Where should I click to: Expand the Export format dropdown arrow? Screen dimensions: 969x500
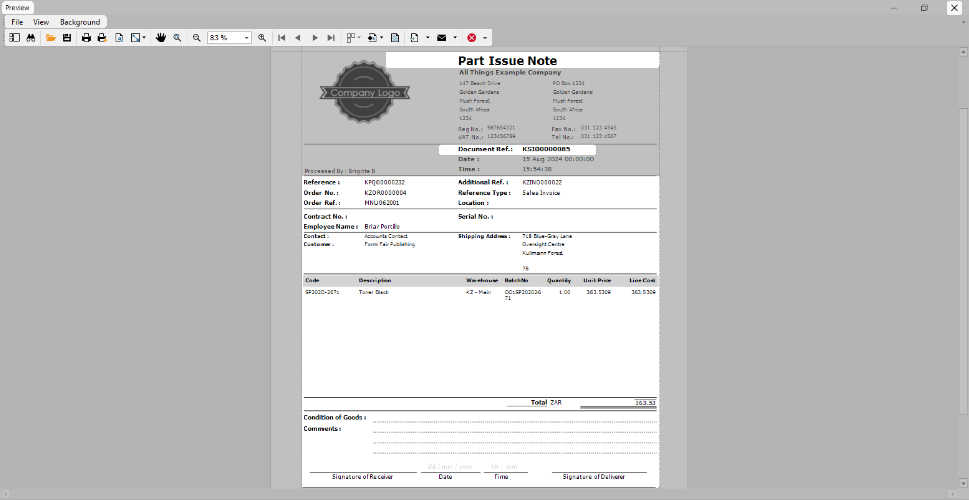point(428,38)
